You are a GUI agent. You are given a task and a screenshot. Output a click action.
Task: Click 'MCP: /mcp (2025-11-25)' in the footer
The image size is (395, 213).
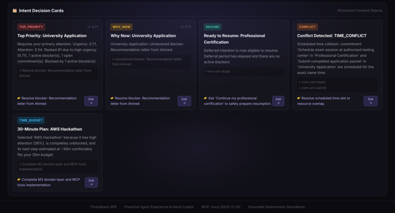pyautogui.click(x=221, y=207)
